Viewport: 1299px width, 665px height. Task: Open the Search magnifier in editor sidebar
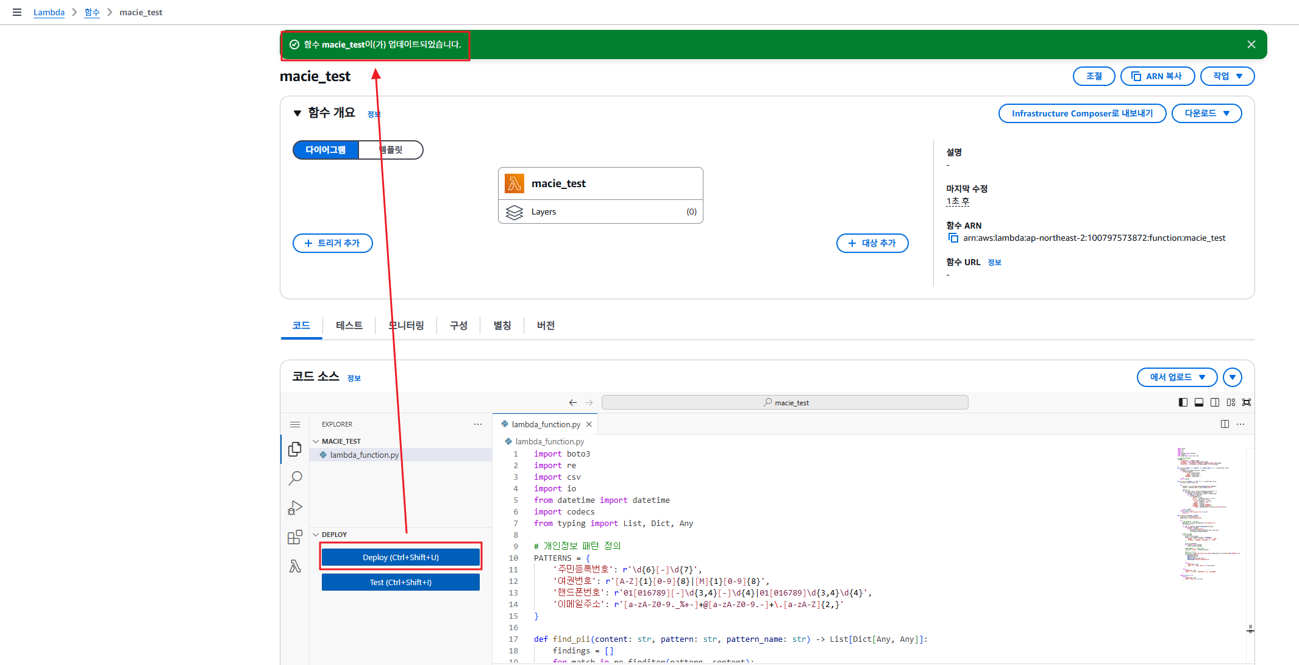[x=295, y=478]
